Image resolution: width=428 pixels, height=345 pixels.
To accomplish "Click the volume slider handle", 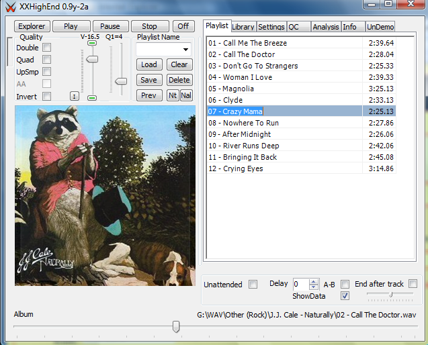I will (x=92, y=59).
